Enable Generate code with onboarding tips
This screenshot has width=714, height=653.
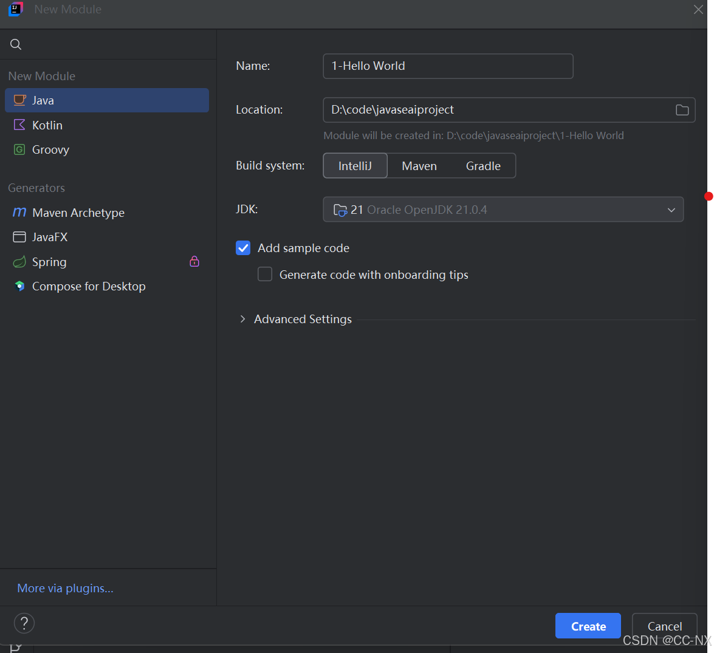[265, 275]
